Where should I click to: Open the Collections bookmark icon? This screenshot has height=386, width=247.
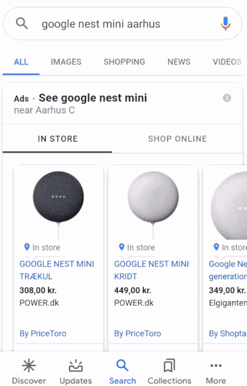coord(169,365)
